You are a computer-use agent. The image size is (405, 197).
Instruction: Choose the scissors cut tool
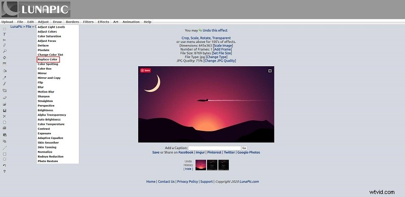click(5, 40)
